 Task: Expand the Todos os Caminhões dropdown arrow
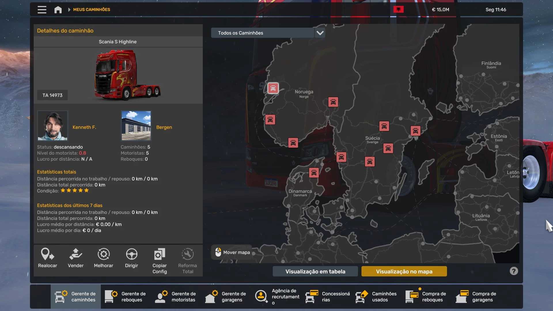pyautogui.click(x=320, y=33)
